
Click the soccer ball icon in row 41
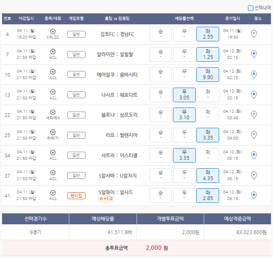[53, 193]
